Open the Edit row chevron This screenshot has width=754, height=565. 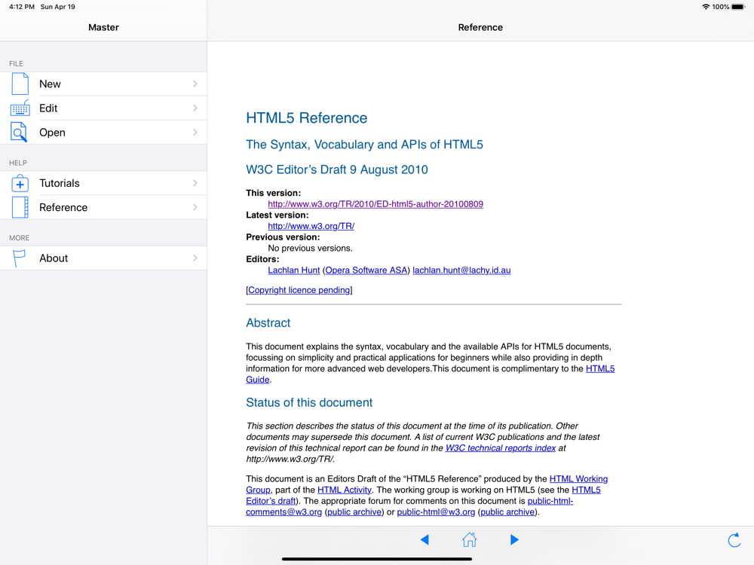(195, 108)
